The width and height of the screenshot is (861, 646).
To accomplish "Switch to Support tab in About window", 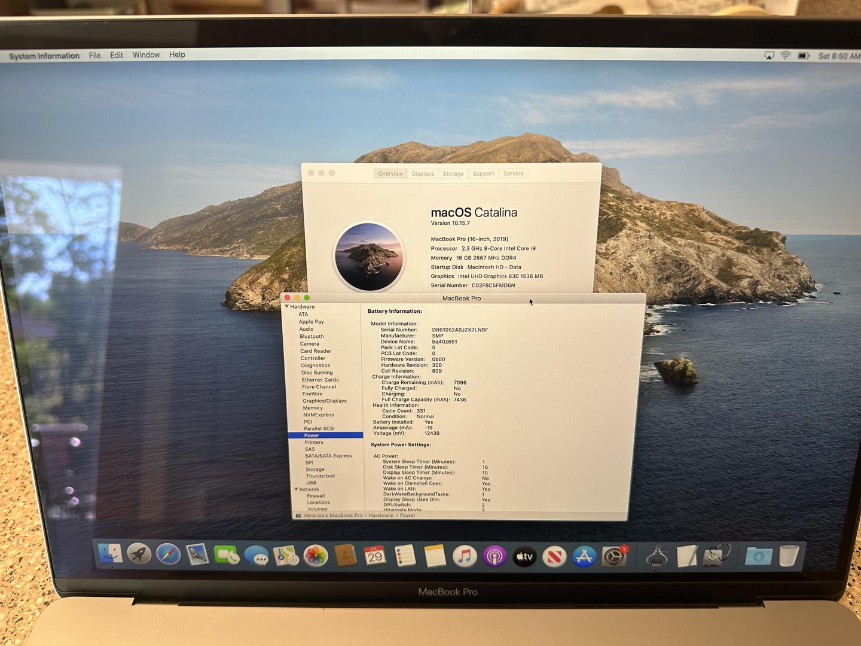I will pyautogui.click(x=484, y=173).
